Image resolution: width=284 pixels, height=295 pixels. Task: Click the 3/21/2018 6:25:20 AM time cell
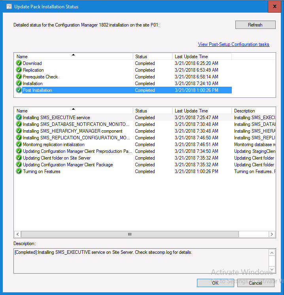click(x=197, y=63)
